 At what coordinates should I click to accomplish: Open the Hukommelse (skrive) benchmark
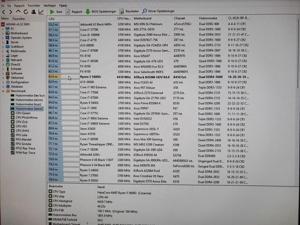click(x=27, y=100)
